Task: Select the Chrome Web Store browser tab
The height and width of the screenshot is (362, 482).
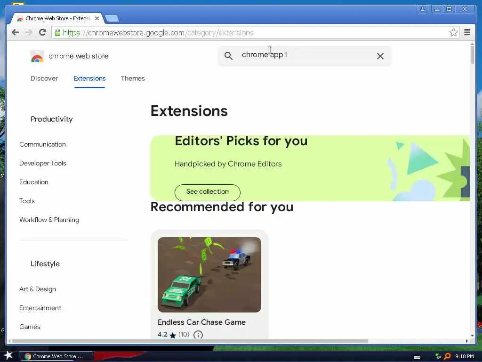Action: point(57,18)
